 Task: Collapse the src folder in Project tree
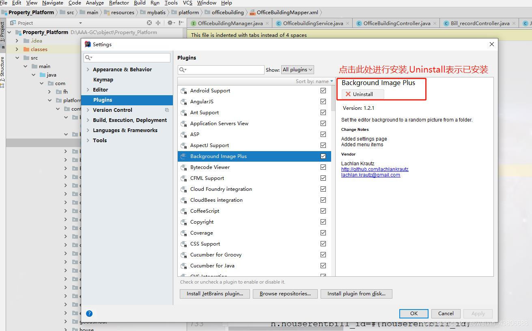point(17,58)
